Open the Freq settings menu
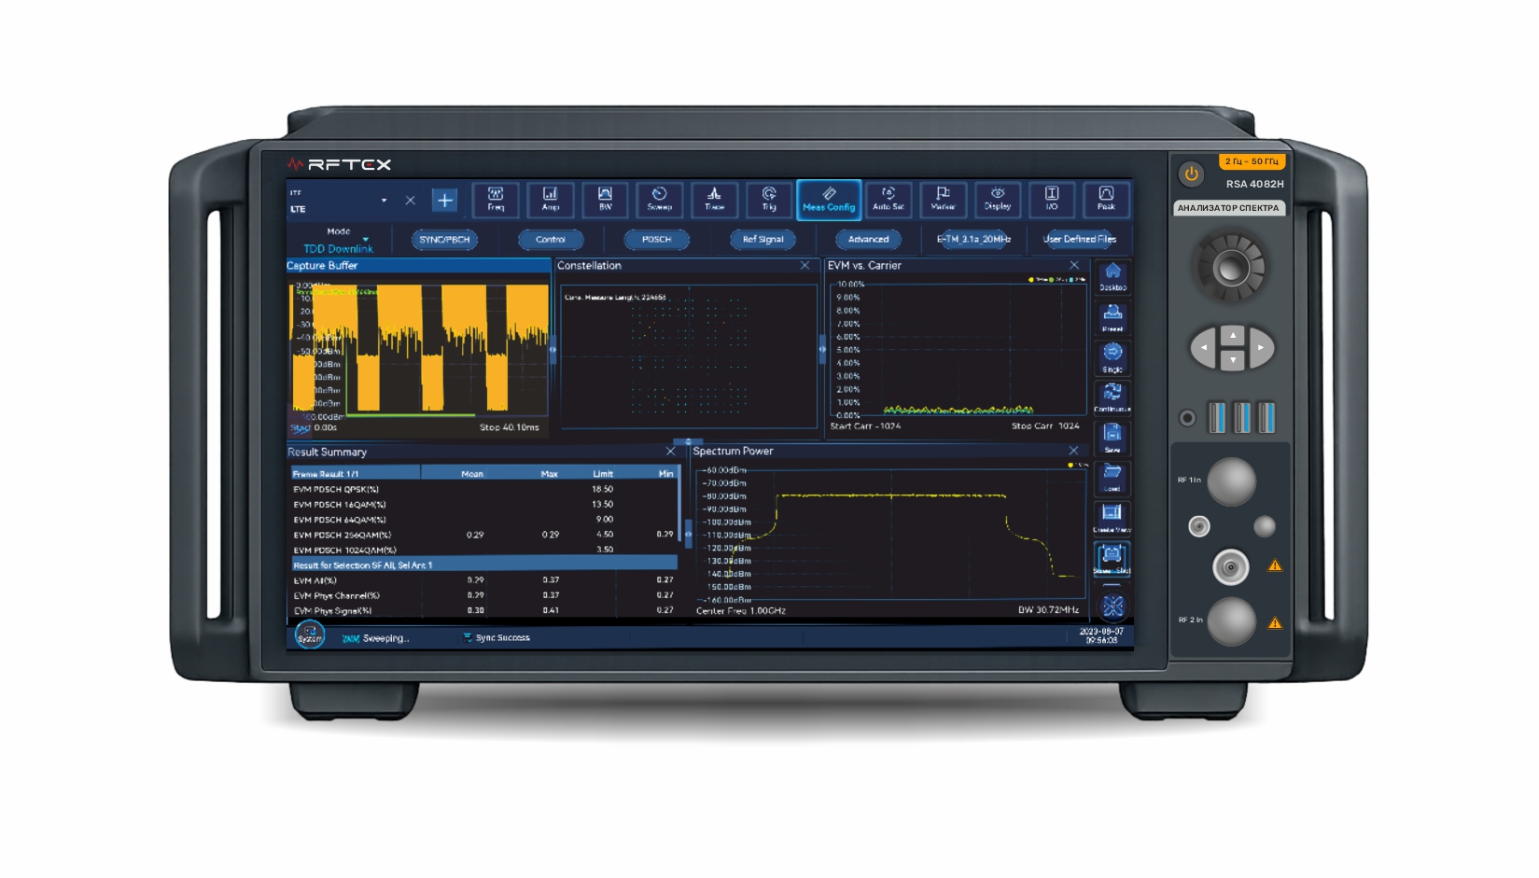 click(496, 199)
